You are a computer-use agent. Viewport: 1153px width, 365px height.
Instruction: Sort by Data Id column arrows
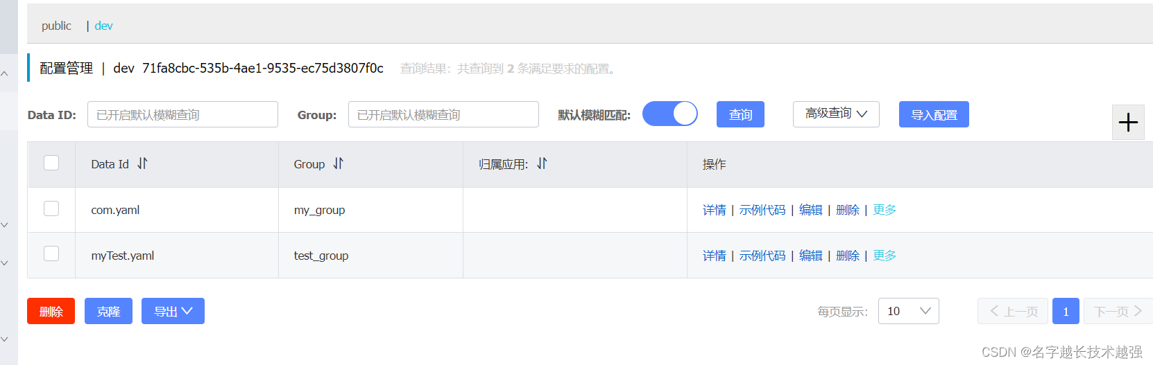(x=142, y=163)
